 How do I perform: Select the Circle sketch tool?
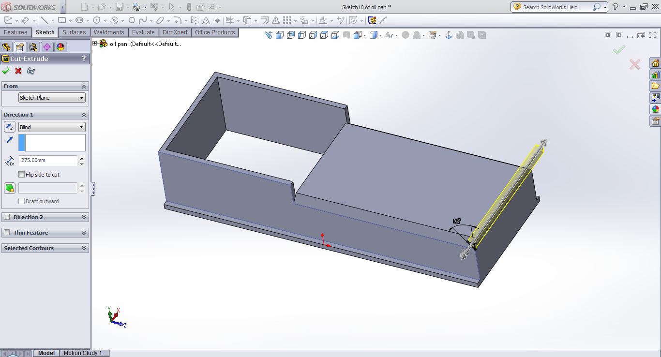point(96,20)
